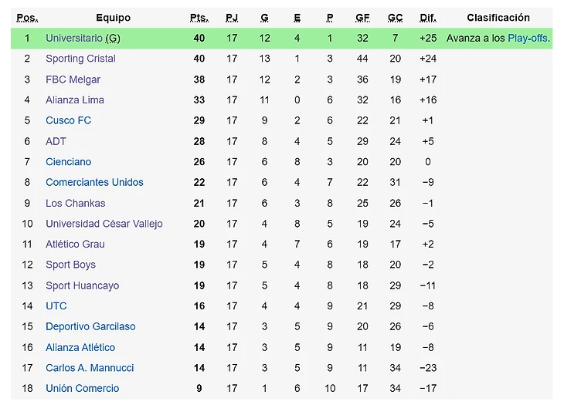Click the FBC Melgar link
The image size is (564, 405).
point(73,79)
